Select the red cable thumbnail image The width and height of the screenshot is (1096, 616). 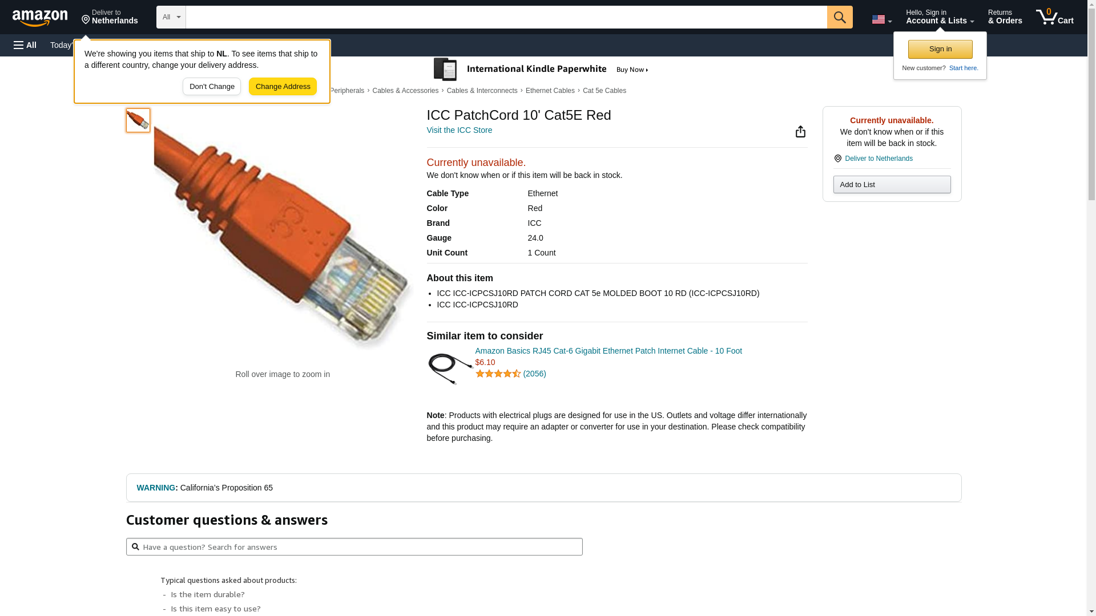pyautogui.click(x=138, y=120)
